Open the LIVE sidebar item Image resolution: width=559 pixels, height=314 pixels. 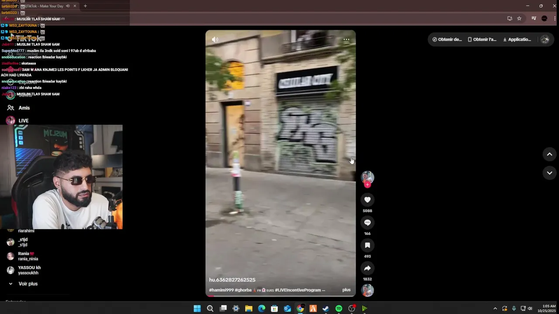pyautogui.click(x=17, y=120)
